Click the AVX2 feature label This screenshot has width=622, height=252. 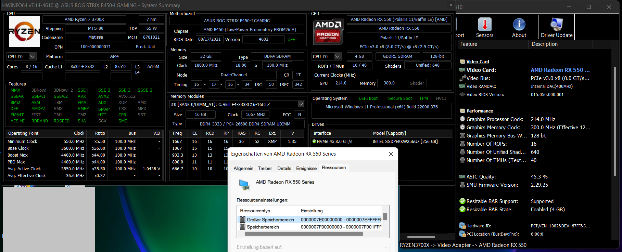tap(103, 96)
